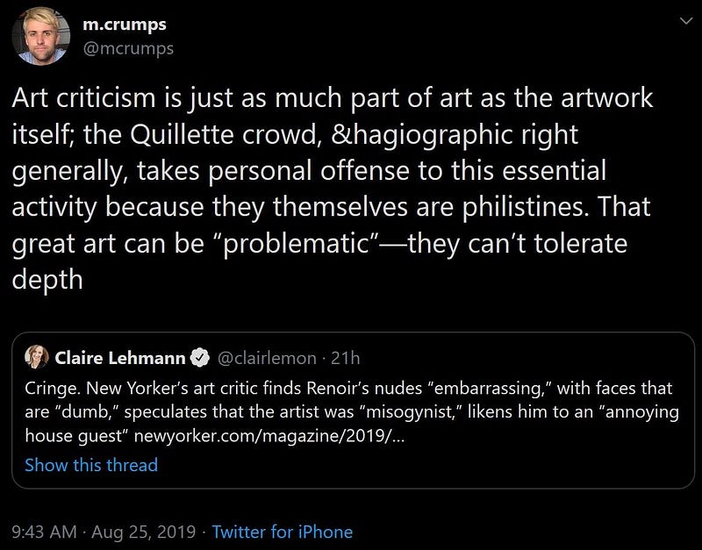Open Claire Lehmann's name in quoted tweet
The height and width of the screenshot is (550, 702).
pos(118,357)
